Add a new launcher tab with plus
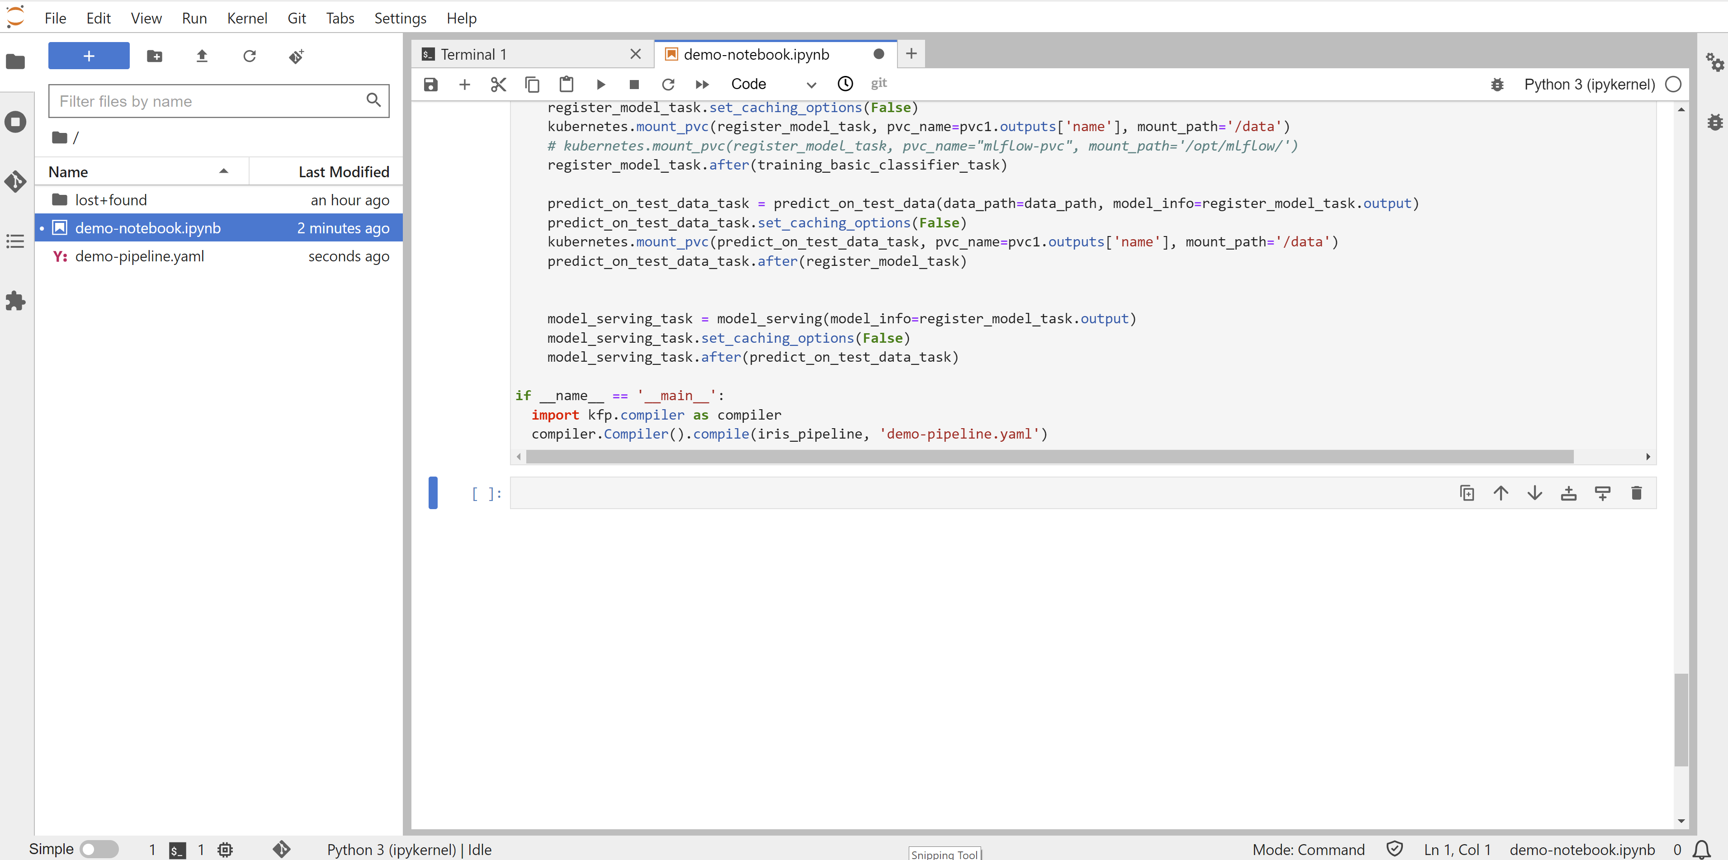Viewport: 1728px width, 860px height. click(x=911, y=54)
